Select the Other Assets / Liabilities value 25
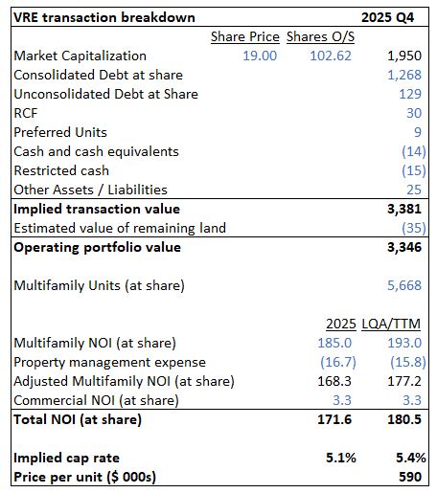 [x=414, y=190]
